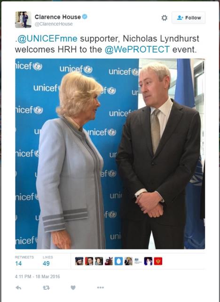The image size is (220, 302).
Task: Retweet using the retweet icon
Action: (46, 287)
